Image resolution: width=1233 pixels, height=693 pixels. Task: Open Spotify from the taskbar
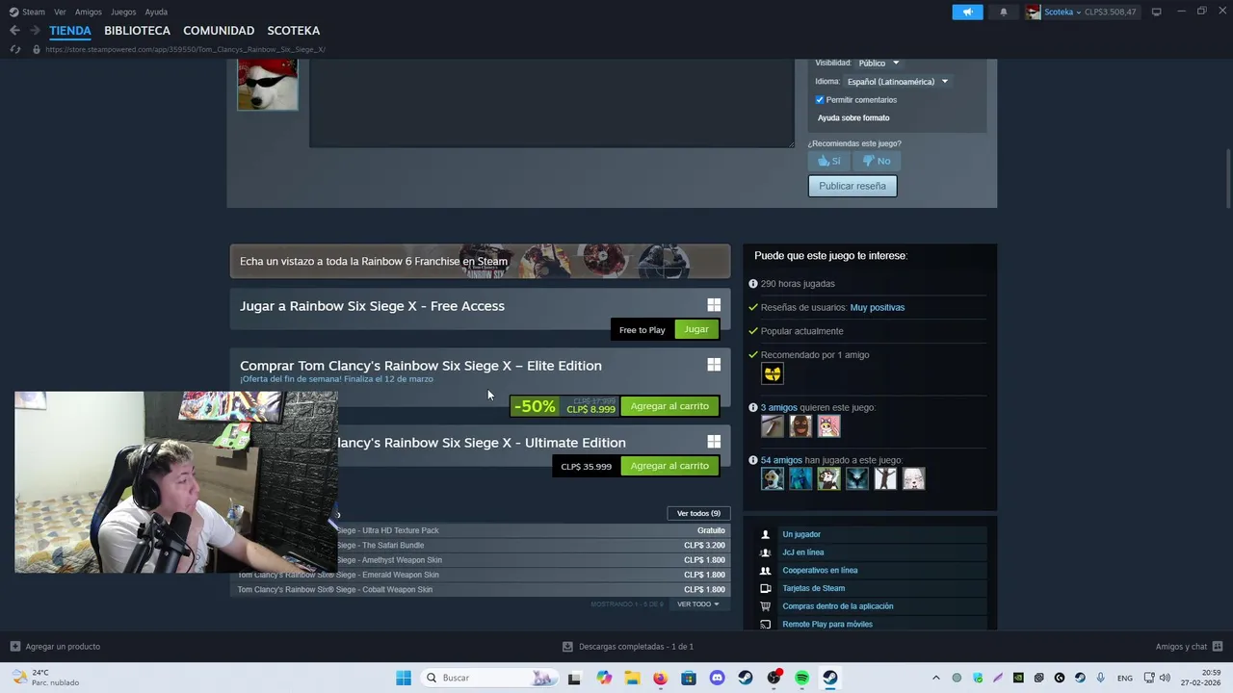point(801,678)
